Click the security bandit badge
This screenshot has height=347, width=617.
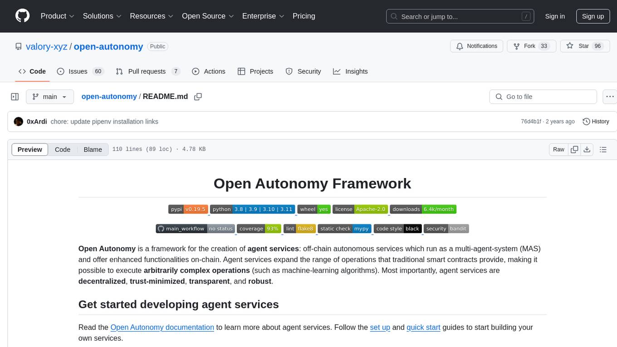coord(446,229)
